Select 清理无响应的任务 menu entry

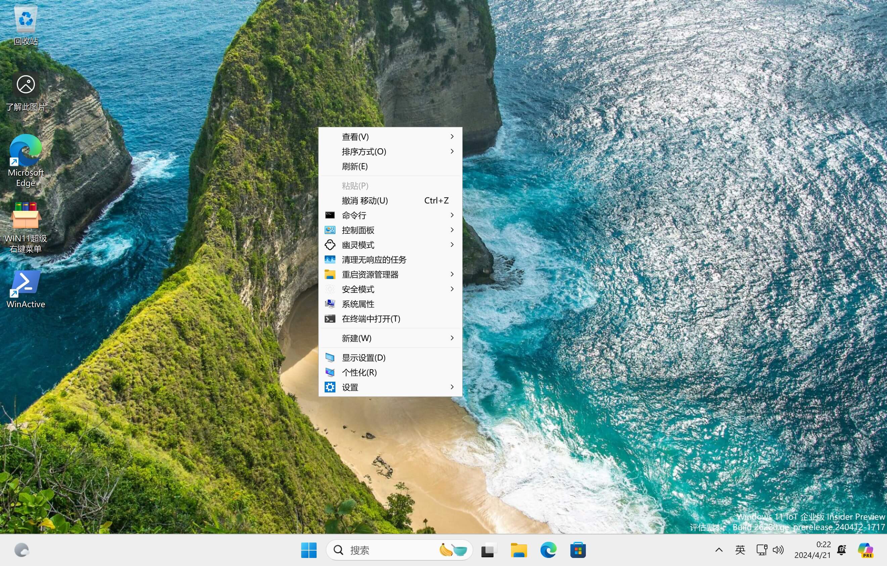(x=390, y=260)
